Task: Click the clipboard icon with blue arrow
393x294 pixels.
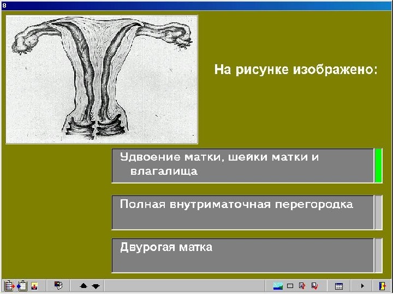Action: (22, 286)
